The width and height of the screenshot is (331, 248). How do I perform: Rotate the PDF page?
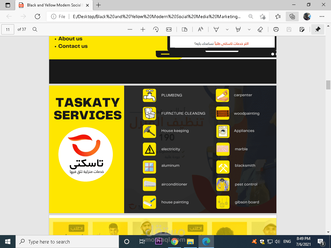click(x=156, y=29)
